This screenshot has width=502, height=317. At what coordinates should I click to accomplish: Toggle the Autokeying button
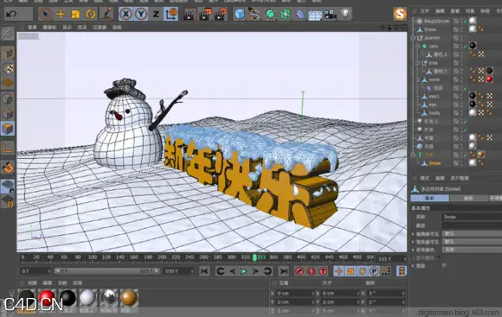pyautogui.click(x=312, y=271)
